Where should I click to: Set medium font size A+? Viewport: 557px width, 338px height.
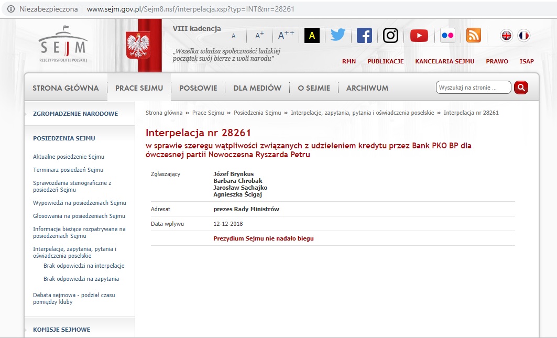(259, 36)
